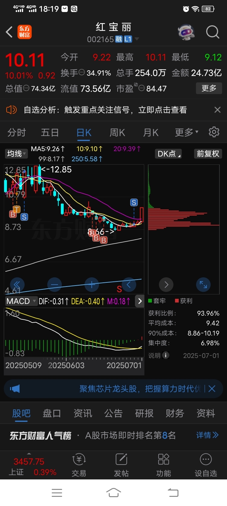Open the 更多 quote details button
This screenshot has width=227, height=506.
[x=209, y=88]
